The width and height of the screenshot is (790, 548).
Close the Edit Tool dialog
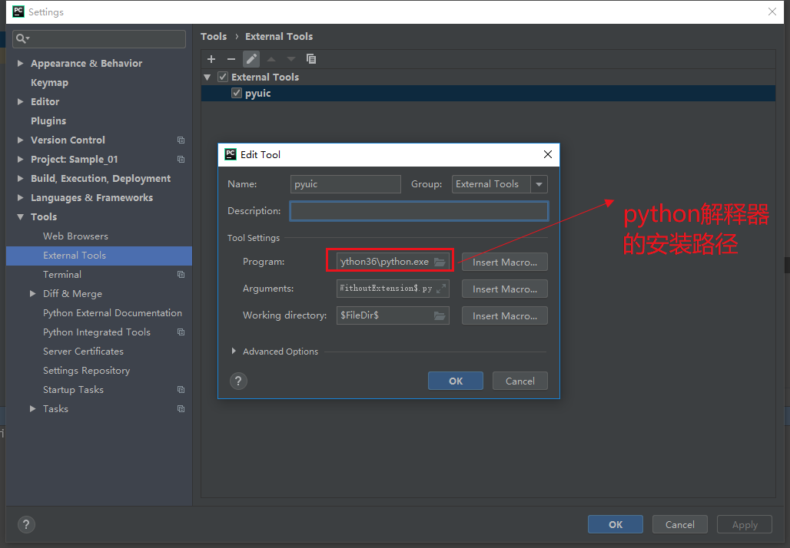(x=548, y=154)
